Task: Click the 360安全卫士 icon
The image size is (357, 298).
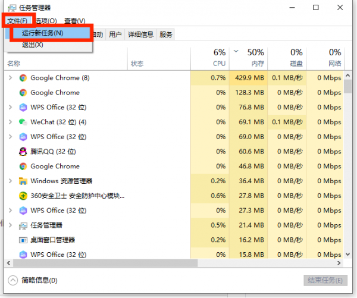Action: click(x=23, y=196)
